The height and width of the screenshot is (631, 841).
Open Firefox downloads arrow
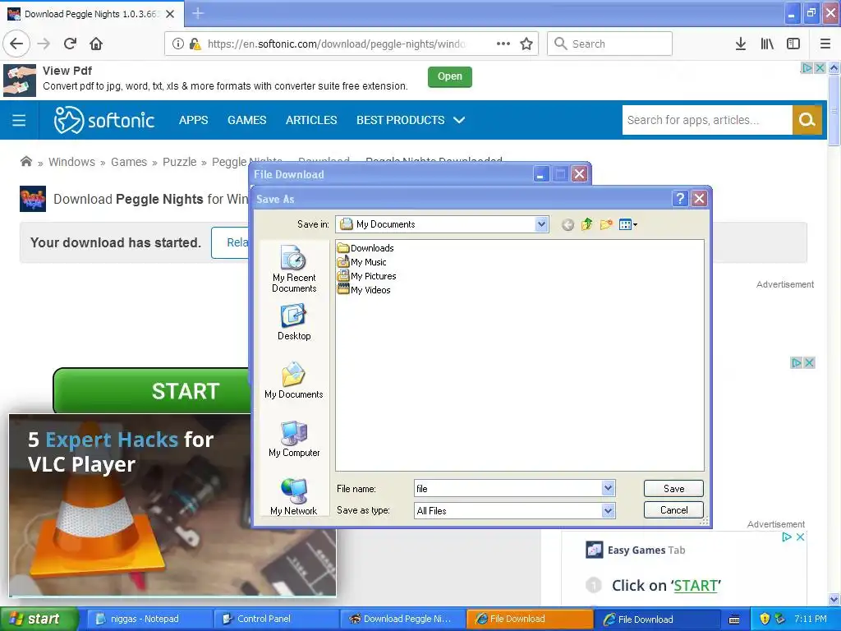coord(740,44)
